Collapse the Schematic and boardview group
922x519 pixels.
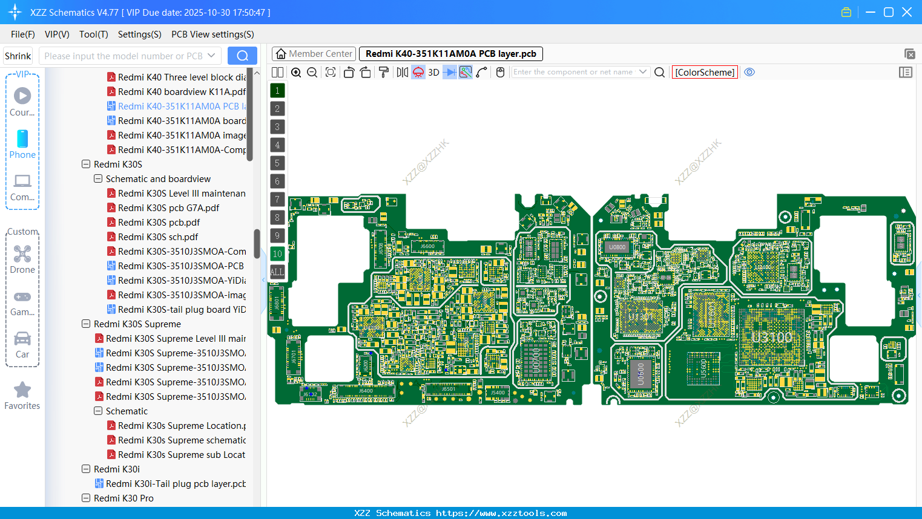click(97, 178)
